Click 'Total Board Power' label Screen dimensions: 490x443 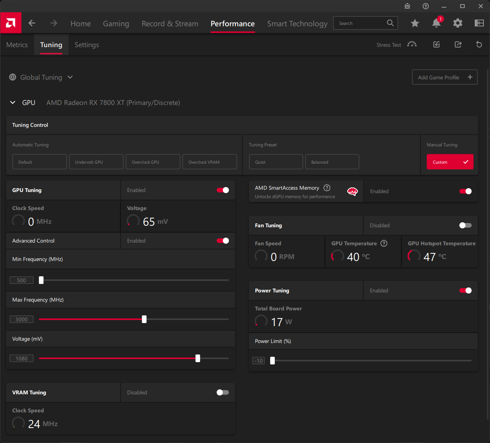[x=278, y=308]
